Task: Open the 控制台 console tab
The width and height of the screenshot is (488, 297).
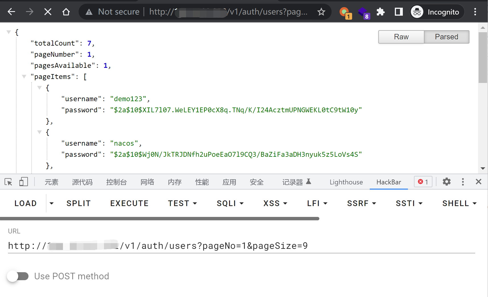Action: [116, 182]
